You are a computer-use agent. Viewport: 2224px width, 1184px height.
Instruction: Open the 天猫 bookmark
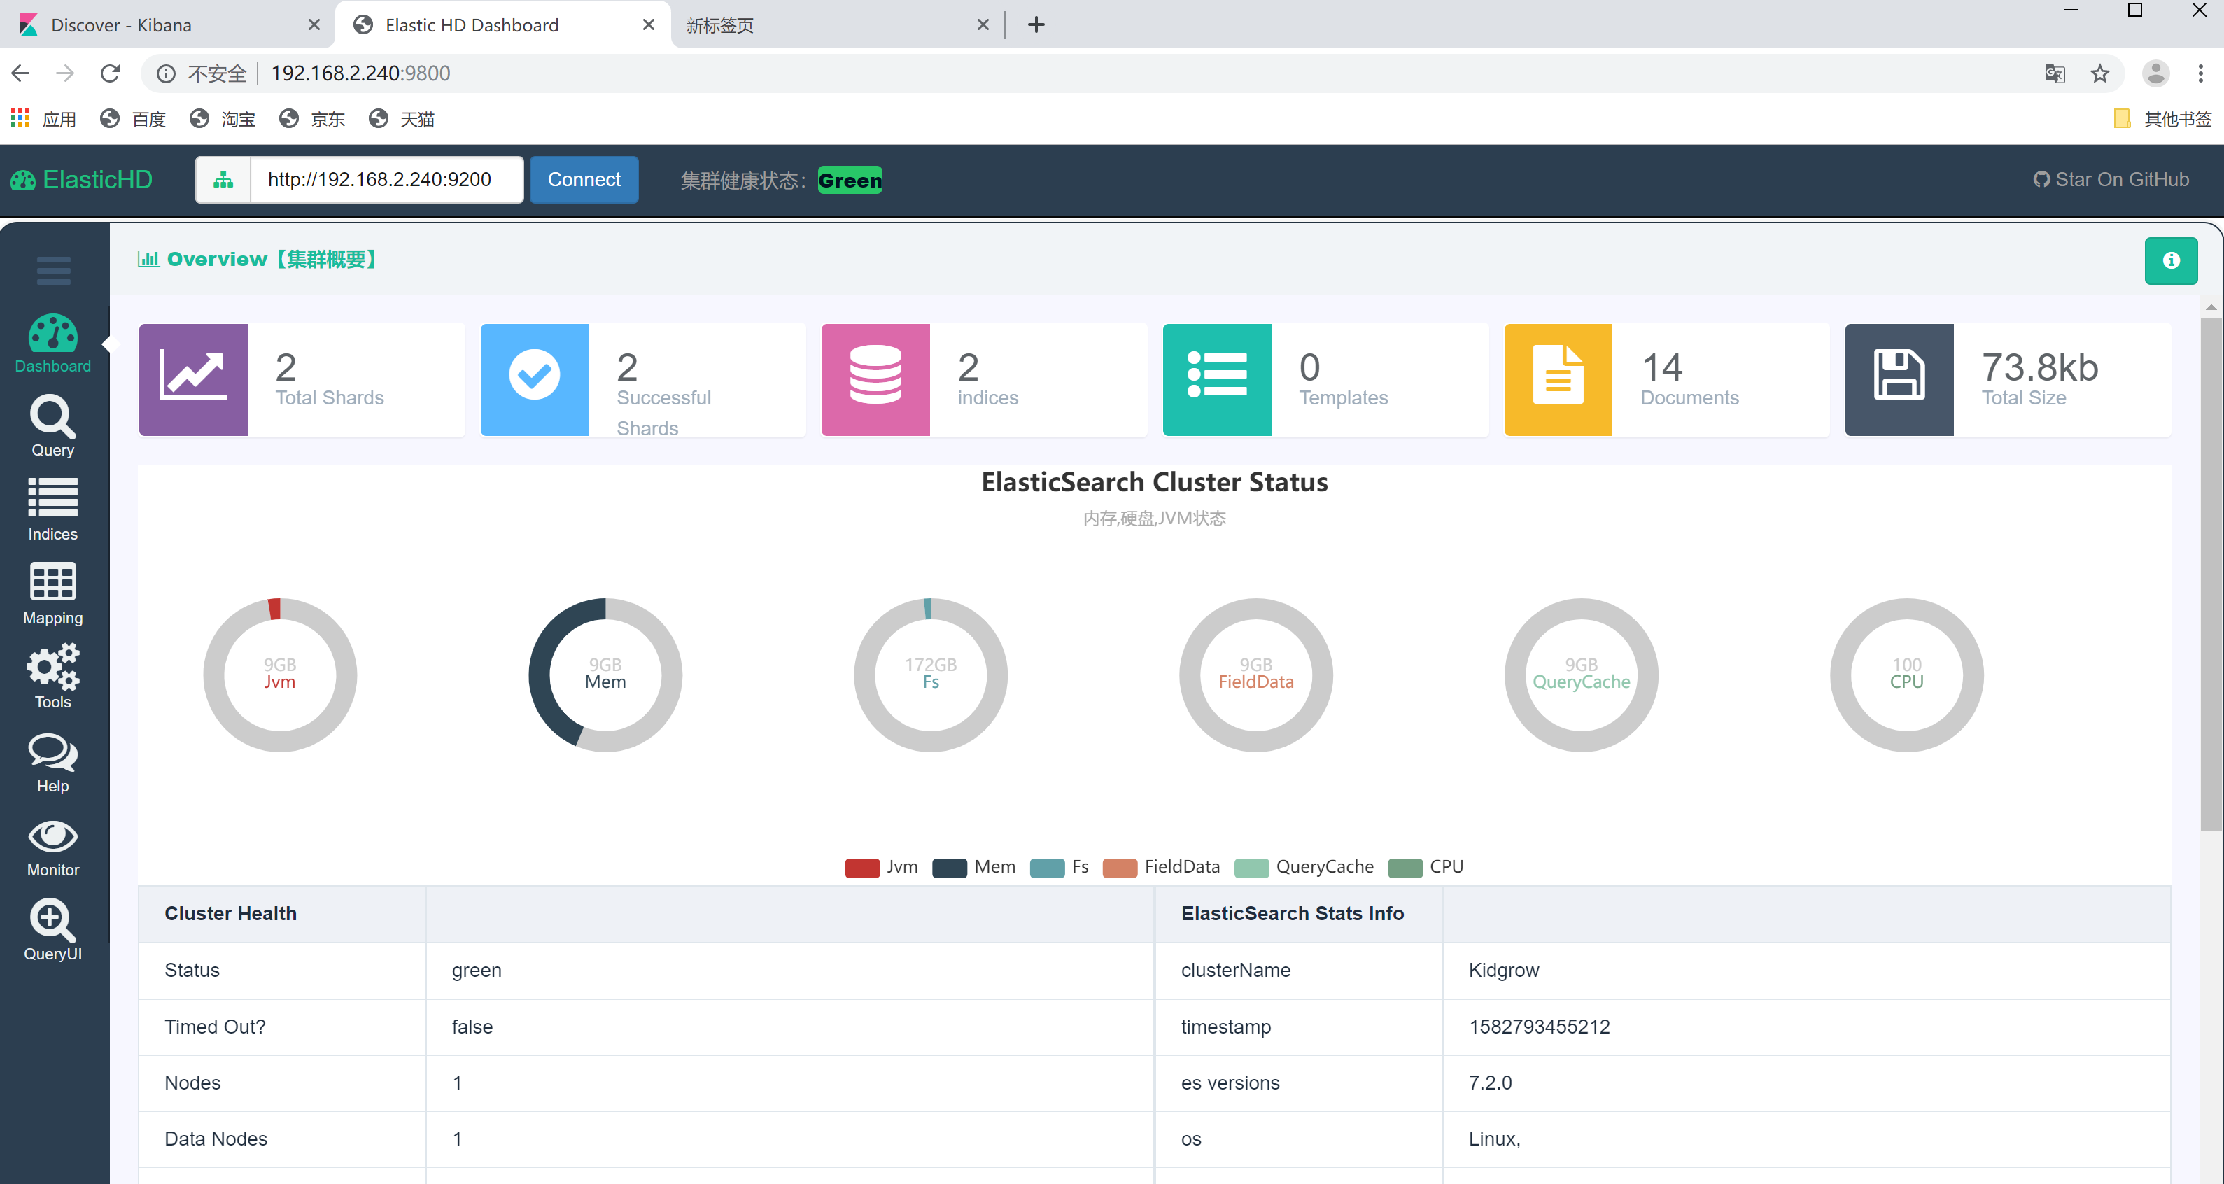[402, 118]
